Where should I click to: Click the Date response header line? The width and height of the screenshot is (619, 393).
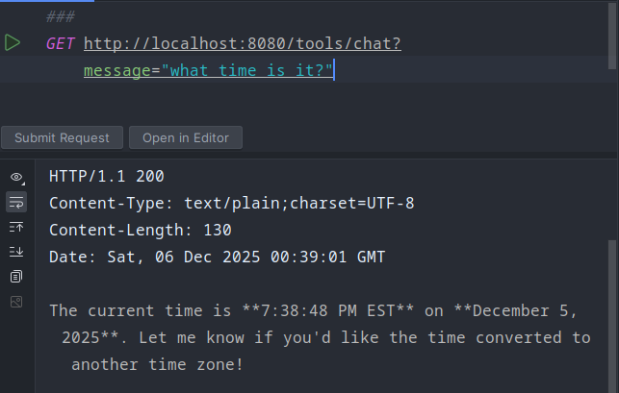[x=216, y=257]
